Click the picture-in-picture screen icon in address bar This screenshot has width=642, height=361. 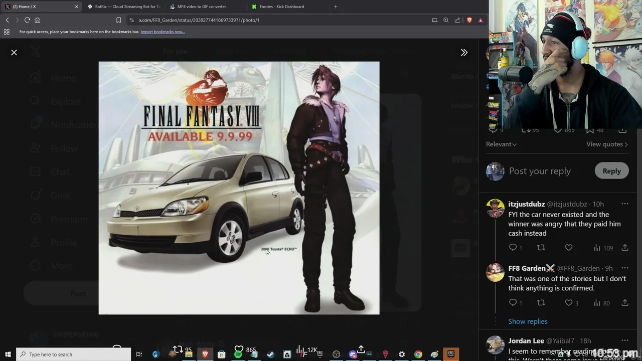coord(434,20)
